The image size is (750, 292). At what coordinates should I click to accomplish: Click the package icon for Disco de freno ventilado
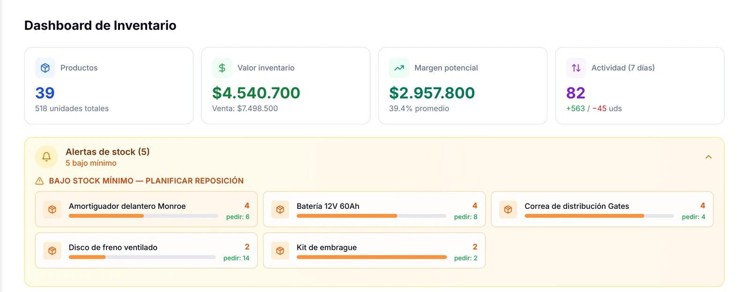coord(52,251)
